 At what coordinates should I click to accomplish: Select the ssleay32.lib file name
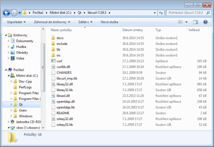(x=65, y=125)
